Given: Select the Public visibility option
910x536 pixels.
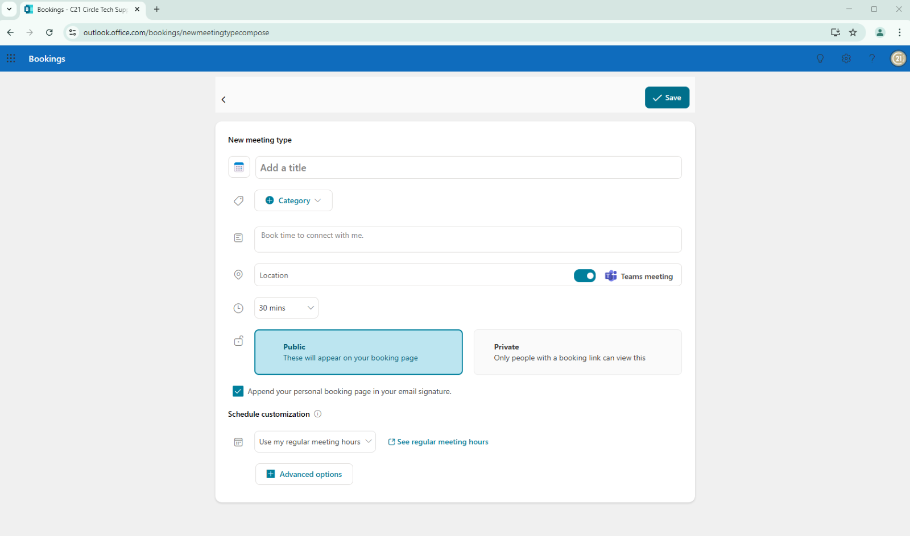Looking at the screenshot, I should tap(358, 352).
